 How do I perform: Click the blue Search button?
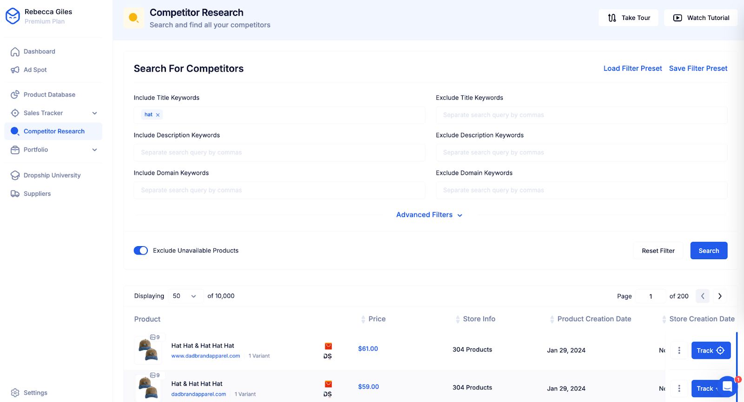(708, 251)
